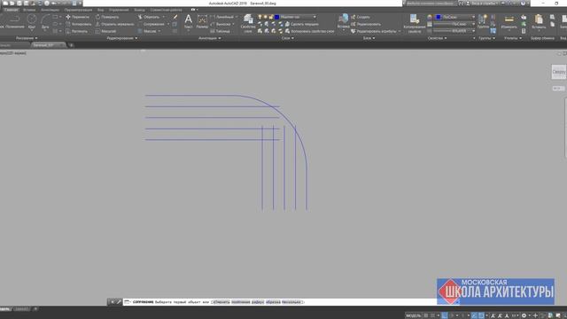Activate the Scale (Масштаб) tool
The height and width of the screenshot is (319, 567).
(x=105, y=32)
